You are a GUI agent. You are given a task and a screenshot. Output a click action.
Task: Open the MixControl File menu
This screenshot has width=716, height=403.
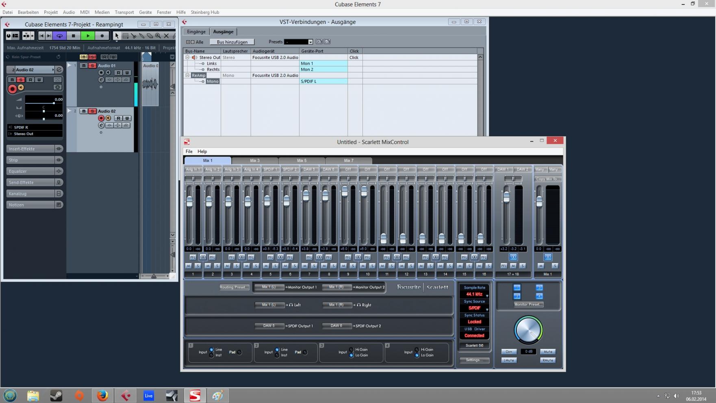(189, 151)
